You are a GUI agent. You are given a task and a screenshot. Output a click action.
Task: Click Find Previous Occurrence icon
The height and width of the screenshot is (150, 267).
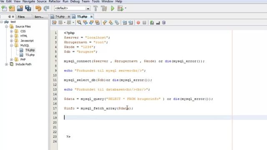pos(85,22)
